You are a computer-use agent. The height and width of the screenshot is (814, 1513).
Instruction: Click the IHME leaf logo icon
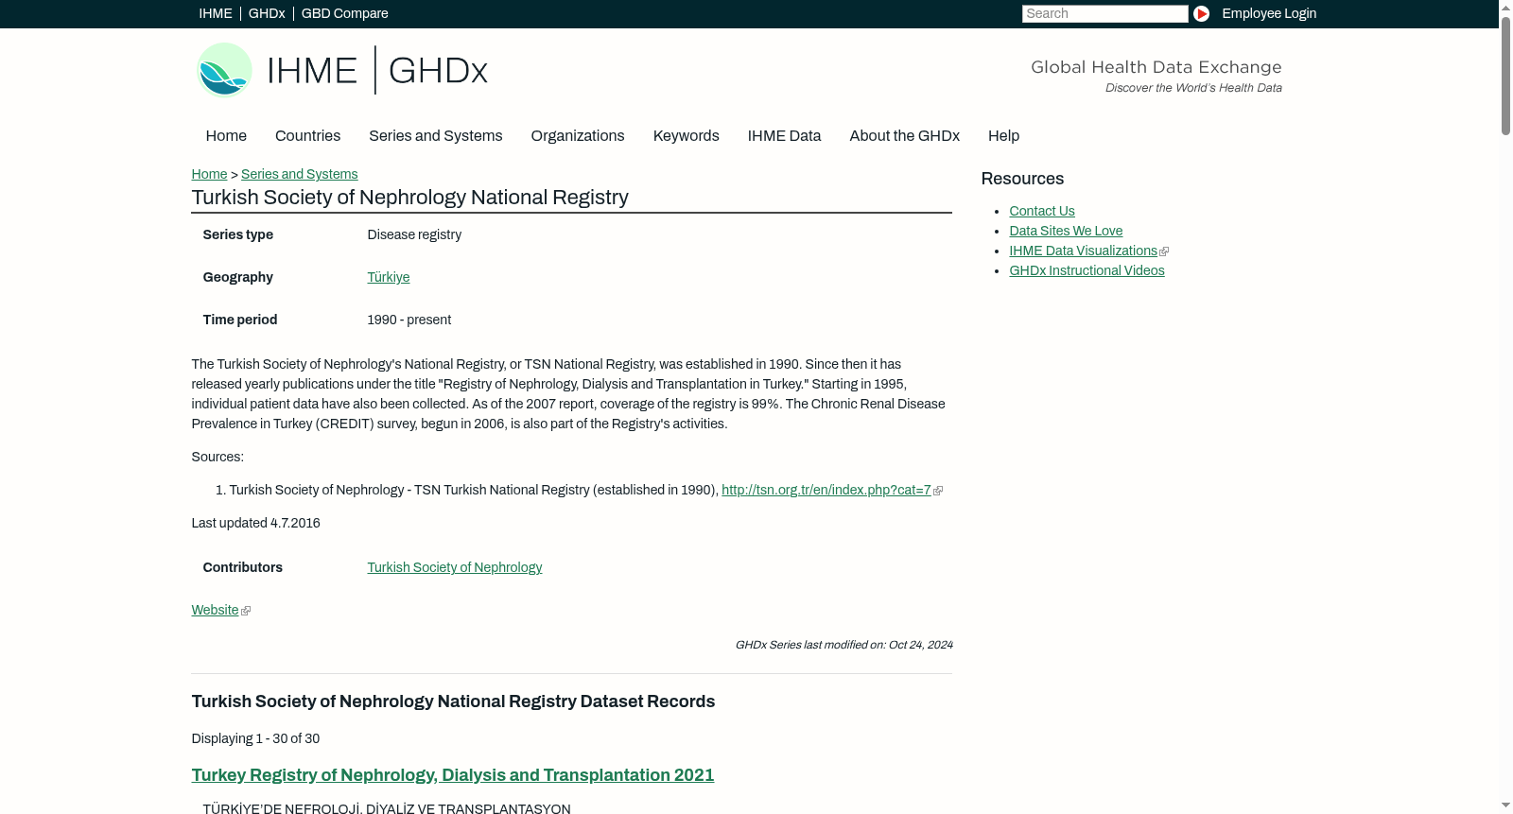(224, 70)
